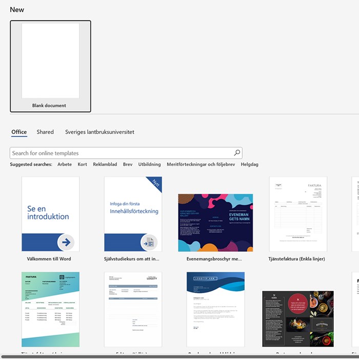The image size is (359, 359).
Task: Open the teal gradient Faktura template
Action: pos(50,309)
